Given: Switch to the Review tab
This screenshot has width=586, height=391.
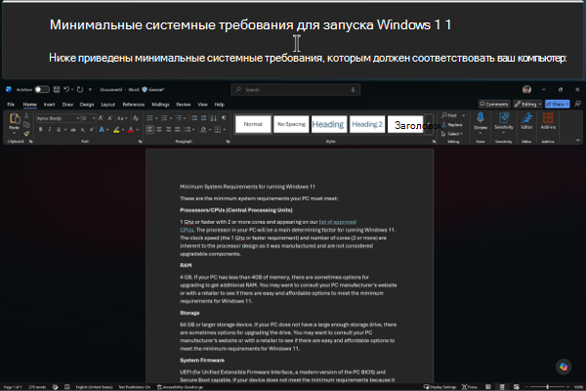Looking at the screenshot, I should [184, 105].
